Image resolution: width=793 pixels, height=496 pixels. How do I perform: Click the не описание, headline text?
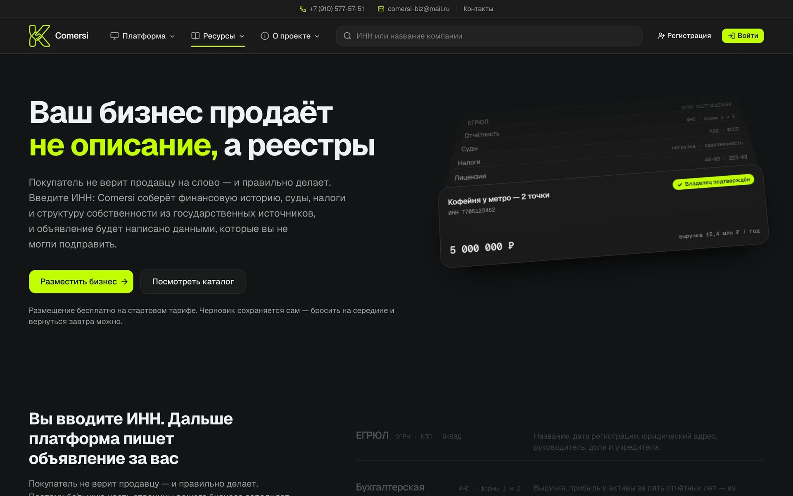pos(123,145)
